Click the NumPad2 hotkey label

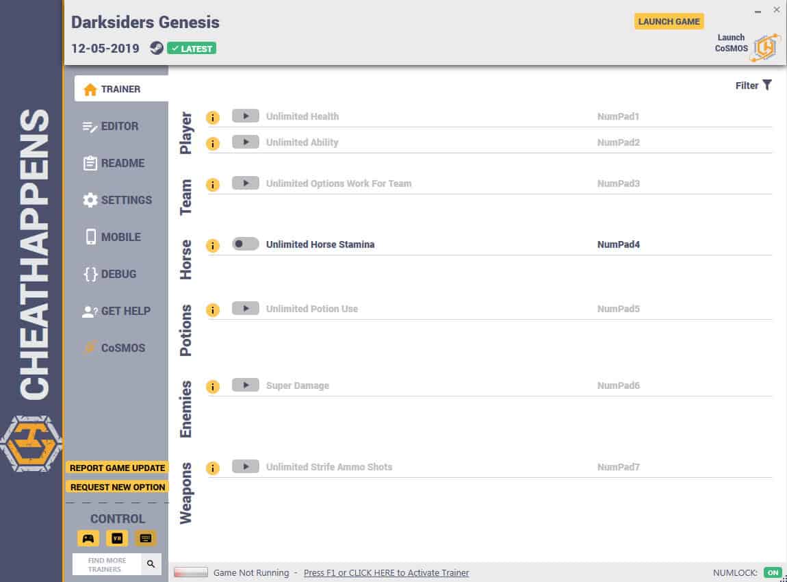(x=619, y=142)
